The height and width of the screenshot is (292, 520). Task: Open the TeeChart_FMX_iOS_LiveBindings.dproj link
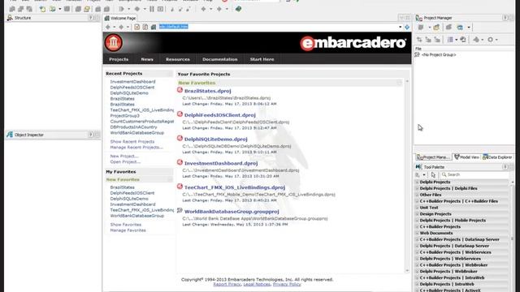(235, 187)
